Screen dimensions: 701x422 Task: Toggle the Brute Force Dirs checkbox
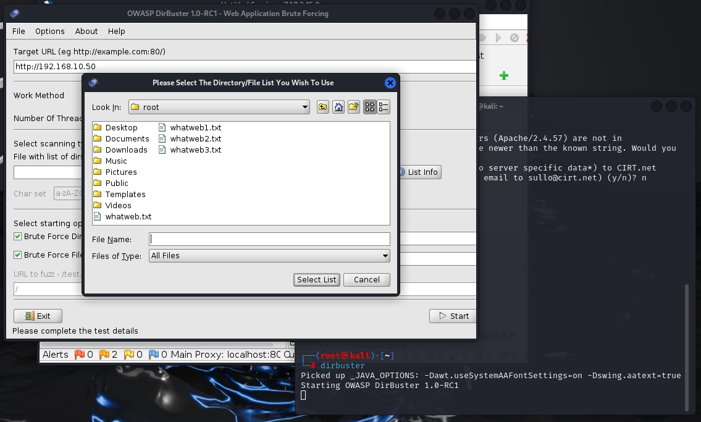pyautogui.click(x=18, y=237)
